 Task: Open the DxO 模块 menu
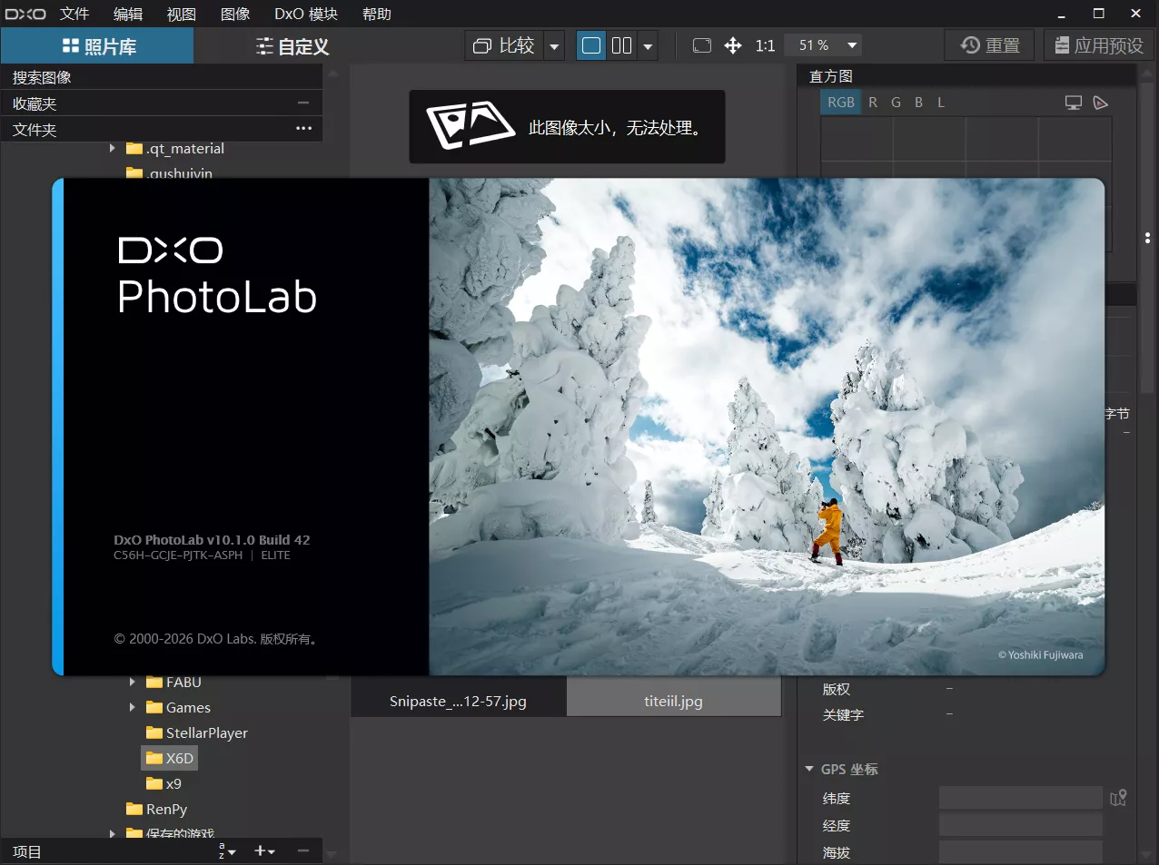(306, 14)
